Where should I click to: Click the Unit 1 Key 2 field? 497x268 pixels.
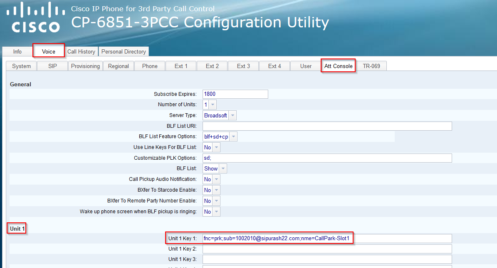(x=326, y=249)
